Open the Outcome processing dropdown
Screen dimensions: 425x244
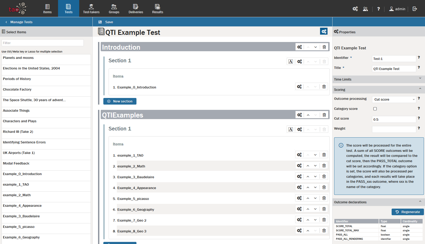pyautogui.click(x=394, y=100)
